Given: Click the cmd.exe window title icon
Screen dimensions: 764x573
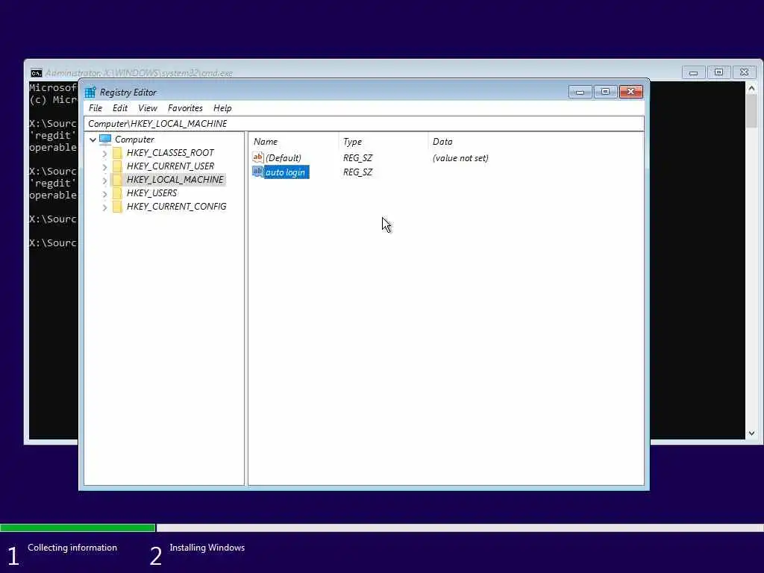Looking at the screenshot, I should click(x=36, y=73).
